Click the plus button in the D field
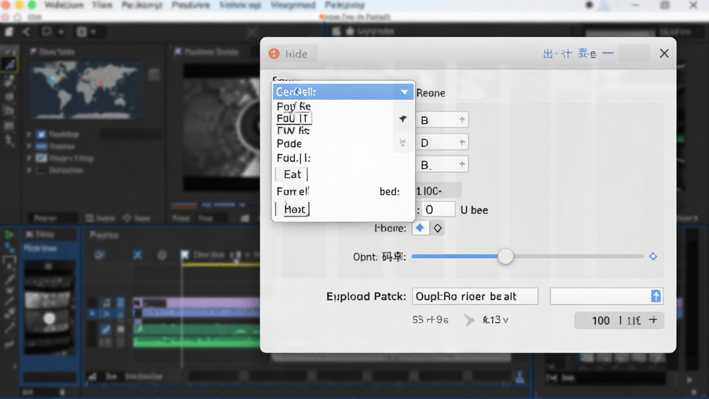 (x=462, y=142)
